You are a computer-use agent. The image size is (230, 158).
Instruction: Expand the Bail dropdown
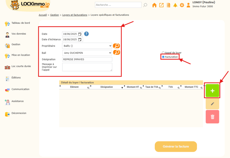[87, 53]
